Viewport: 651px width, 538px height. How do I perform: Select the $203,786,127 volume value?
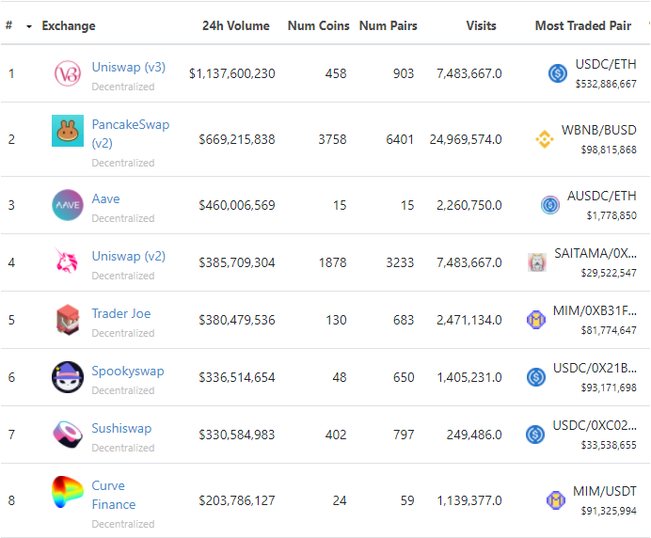[237, 500]
